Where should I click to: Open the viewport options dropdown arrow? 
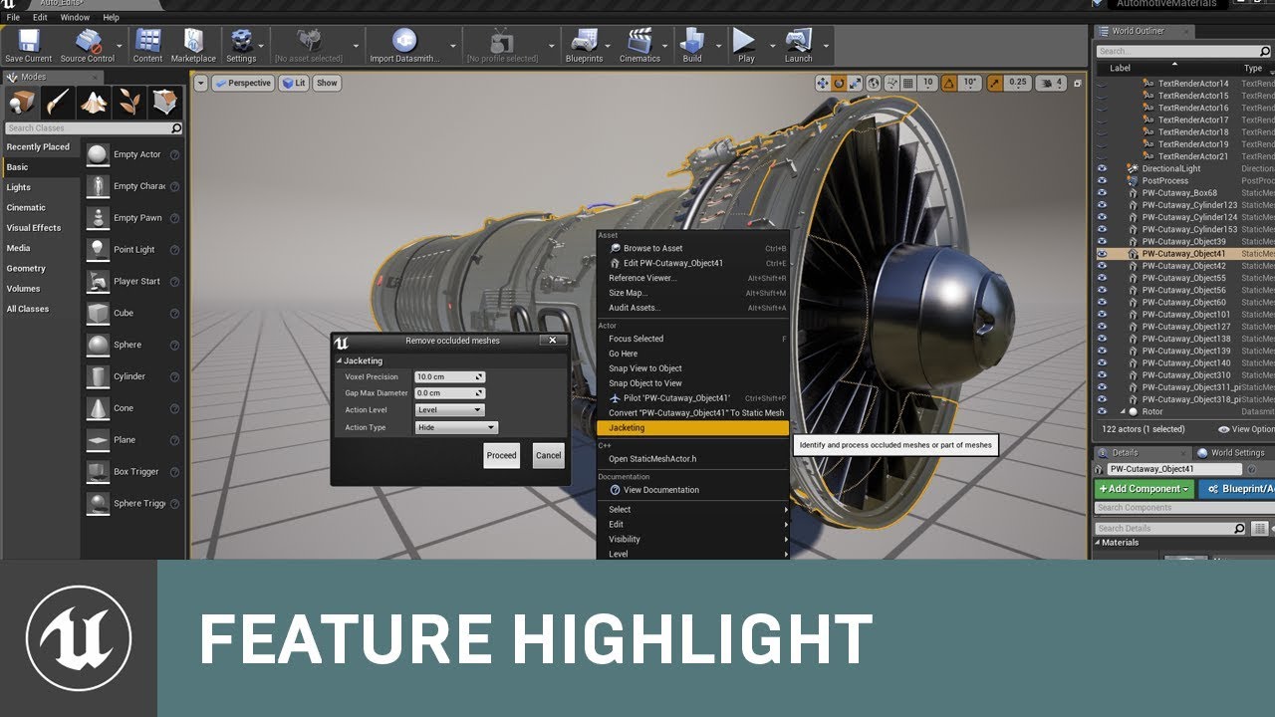click(x=200, y=84)
